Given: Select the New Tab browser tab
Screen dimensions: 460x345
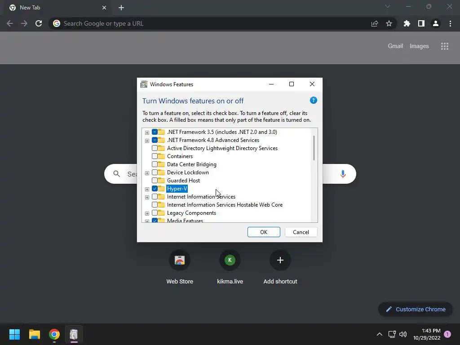Looking at the screenshot, I should coord(57,8).
